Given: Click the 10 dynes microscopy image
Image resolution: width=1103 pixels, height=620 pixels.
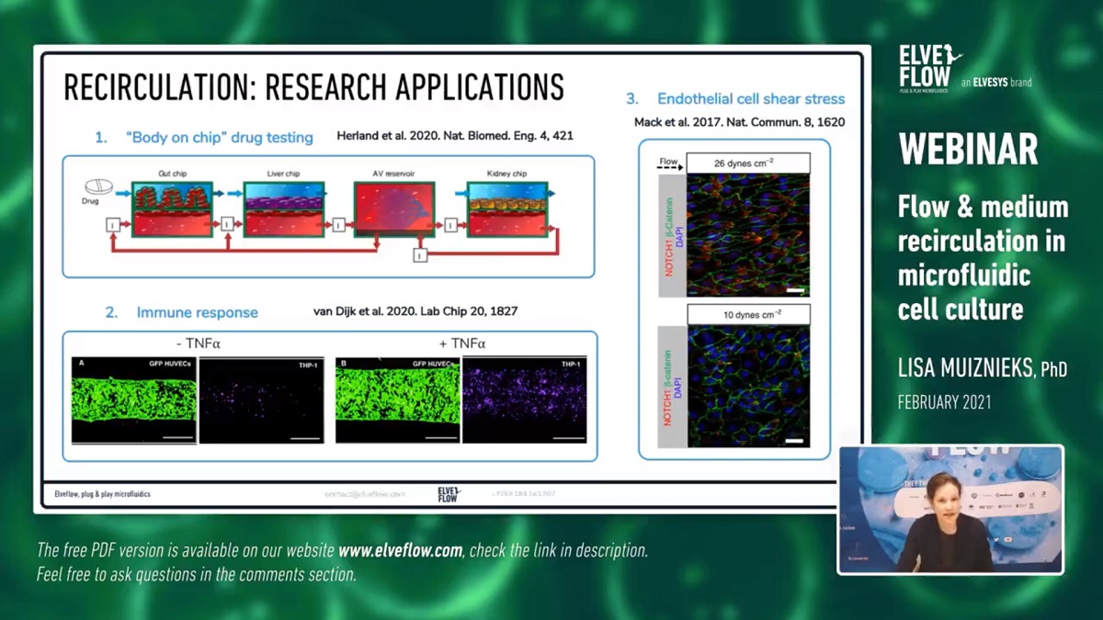Looking at the screenshot, I should point(748,386).
